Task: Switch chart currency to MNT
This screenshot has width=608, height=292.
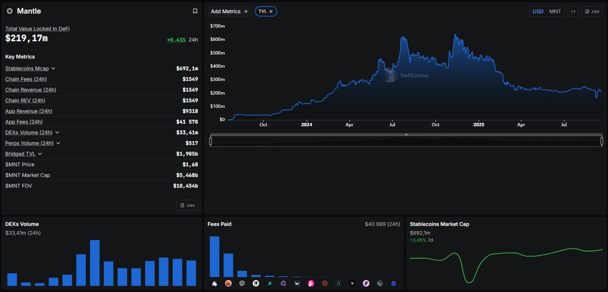Action: click(555, 11)
